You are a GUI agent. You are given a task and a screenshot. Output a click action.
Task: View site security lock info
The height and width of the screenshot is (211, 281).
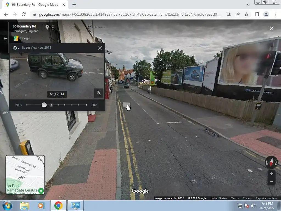(35, 14)
